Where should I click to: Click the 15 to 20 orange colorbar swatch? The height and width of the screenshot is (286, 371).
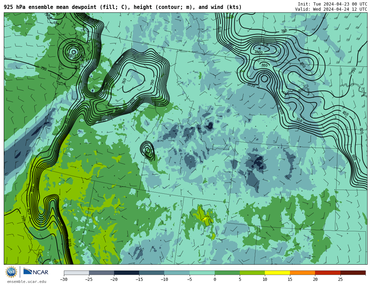click(x=303, y=273)
